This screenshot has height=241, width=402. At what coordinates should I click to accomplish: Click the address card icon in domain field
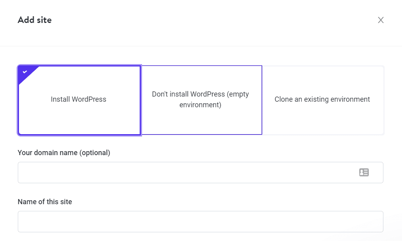tap(364, 172)
